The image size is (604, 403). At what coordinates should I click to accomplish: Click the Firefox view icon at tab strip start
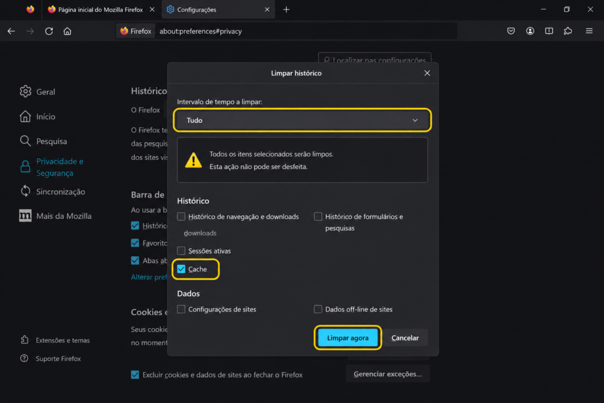coord(30,9)
